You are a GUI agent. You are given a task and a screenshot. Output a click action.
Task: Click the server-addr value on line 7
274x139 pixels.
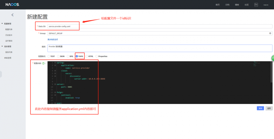pyautogui.click(x=97, y=79)
